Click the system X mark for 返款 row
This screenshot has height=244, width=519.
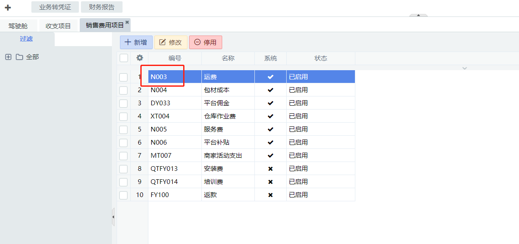[x=271, y=195]
